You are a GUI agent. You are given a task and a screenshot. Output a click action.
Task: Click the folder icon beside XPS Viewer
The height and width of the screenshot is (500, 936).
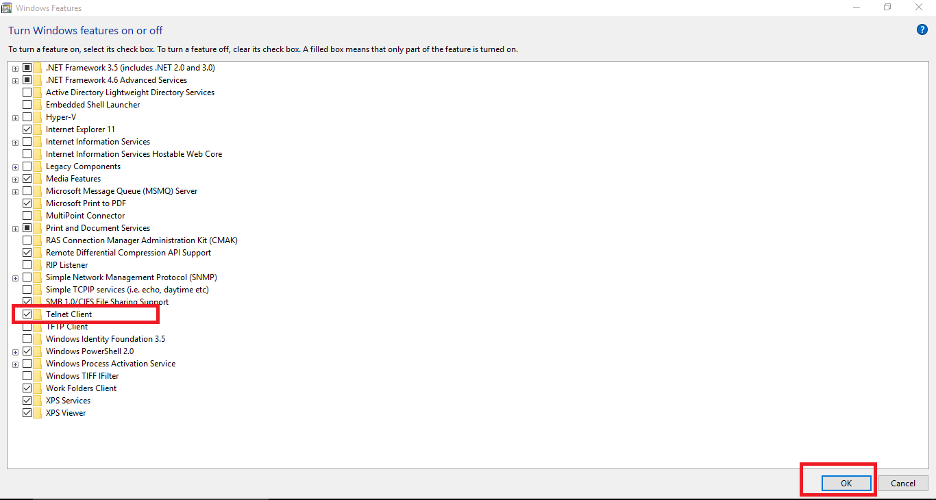pos(38,413)
